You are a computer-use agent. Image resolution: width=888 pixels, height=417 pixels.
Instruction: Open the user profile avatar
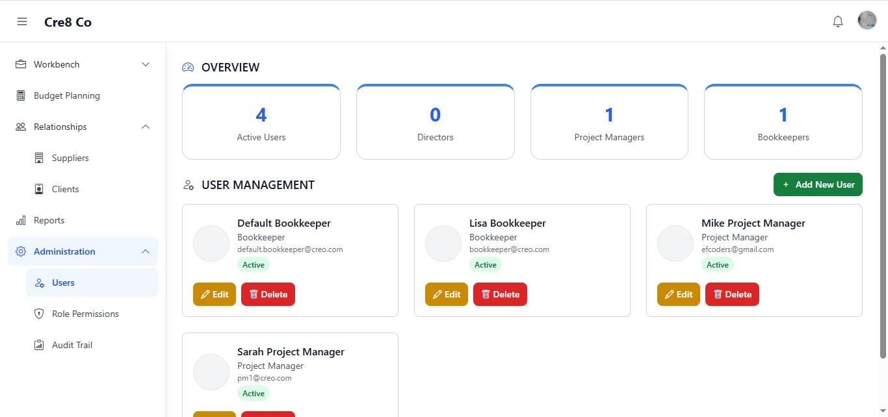pyautogui.click(x=867, y=20)
